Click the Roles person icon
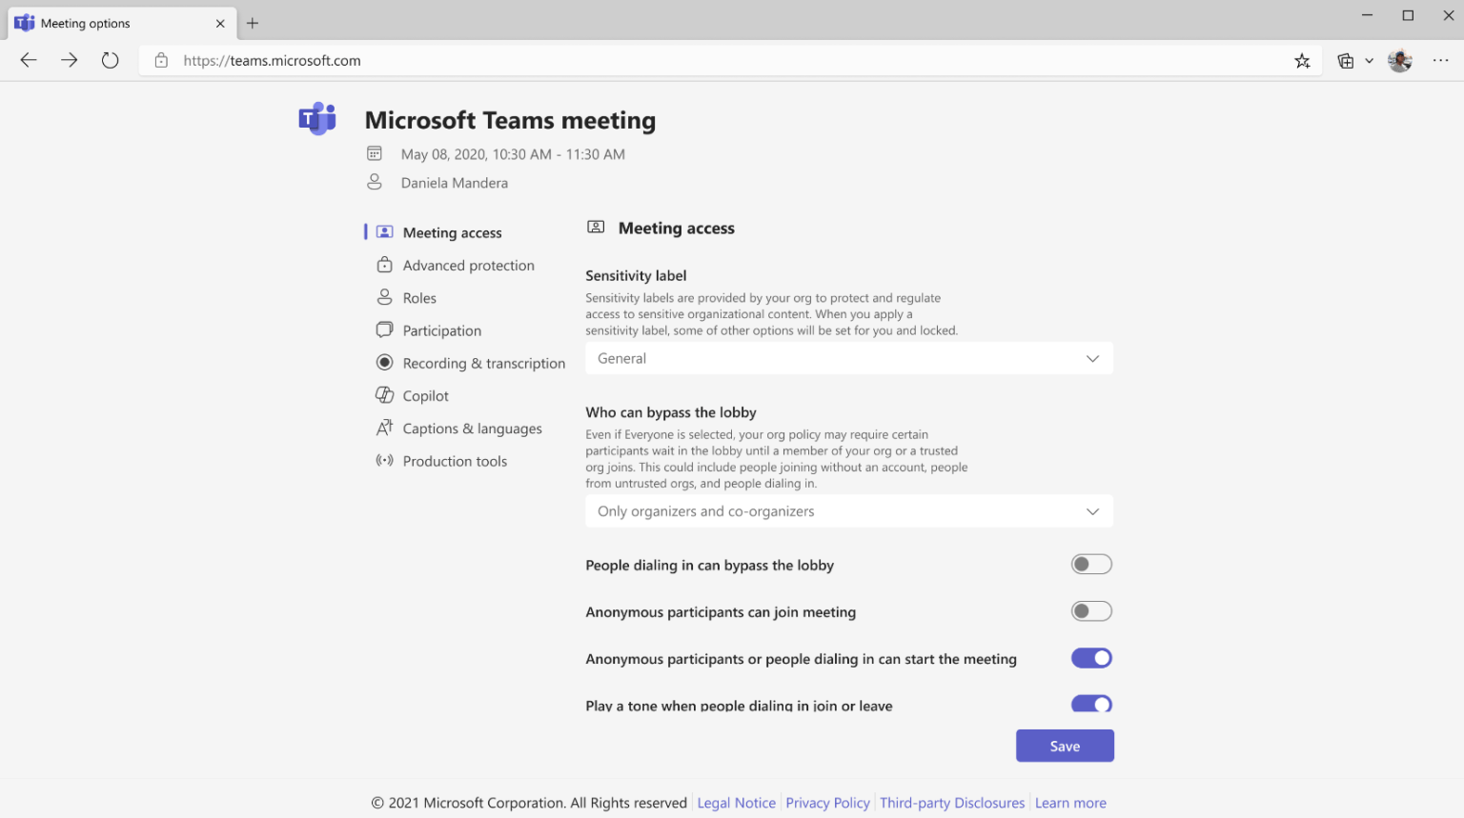The height and width of the screenshot is (818, 1464). pyautogui.click(x=384, y=297)
